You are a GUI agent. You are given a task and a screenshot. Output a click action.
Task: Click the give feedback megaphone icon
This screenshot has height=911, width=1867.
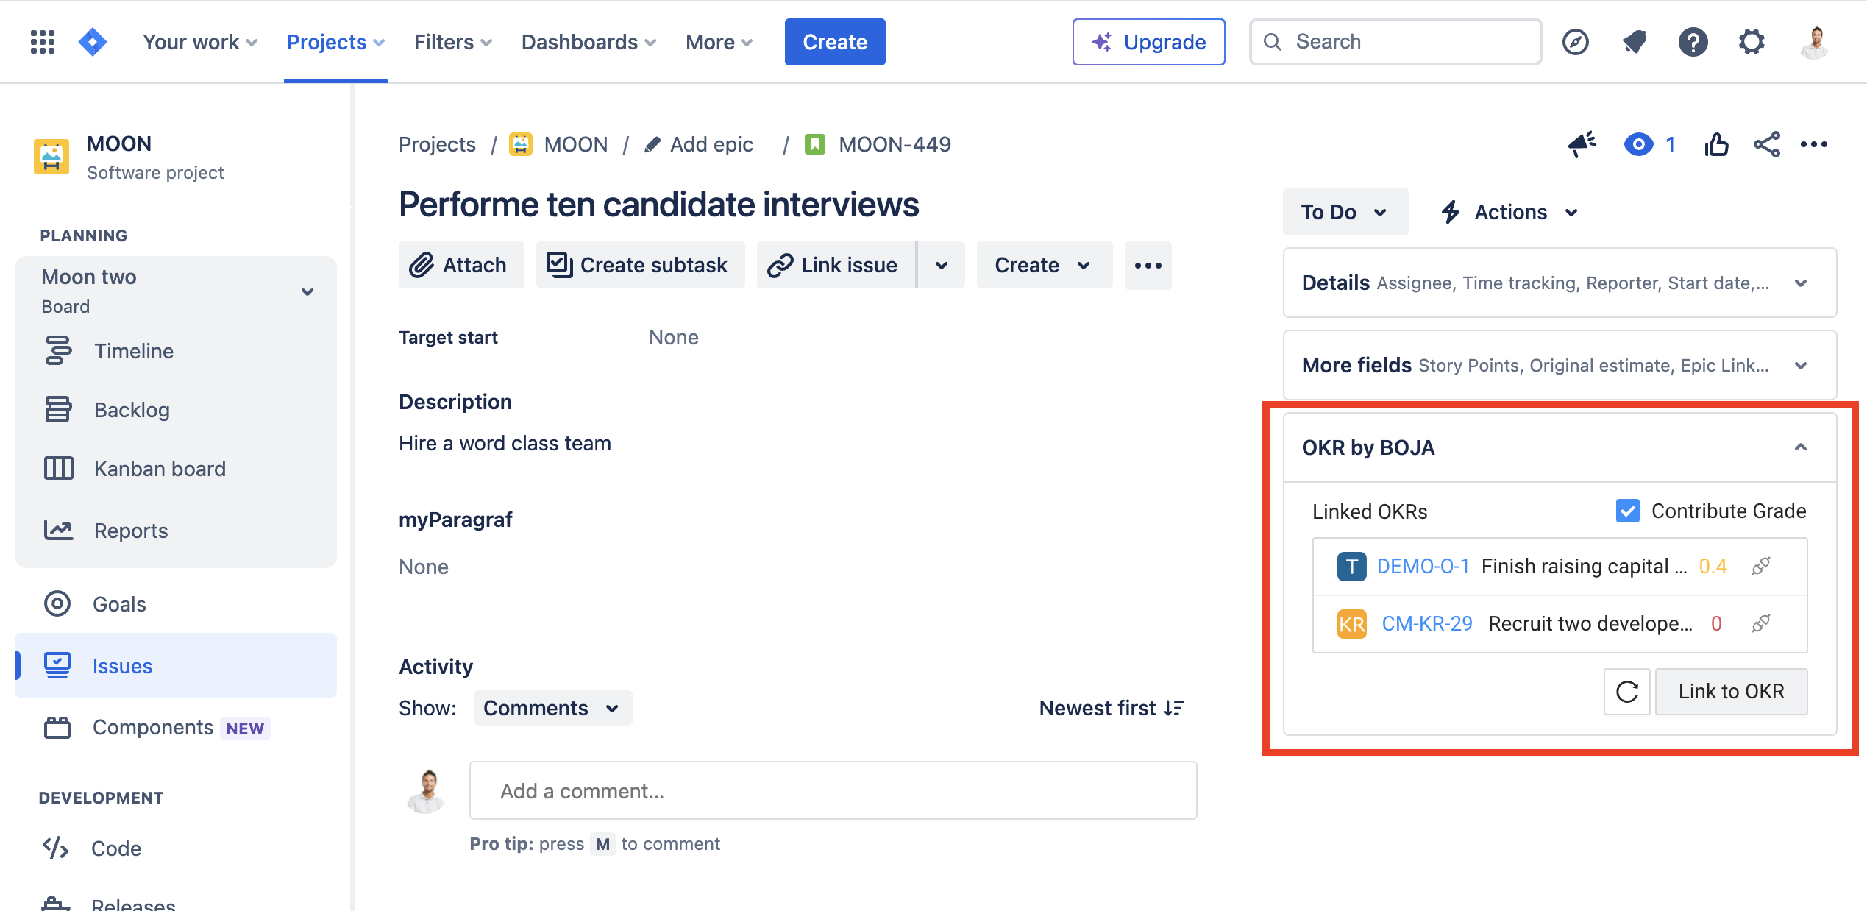pos(1582,144)
